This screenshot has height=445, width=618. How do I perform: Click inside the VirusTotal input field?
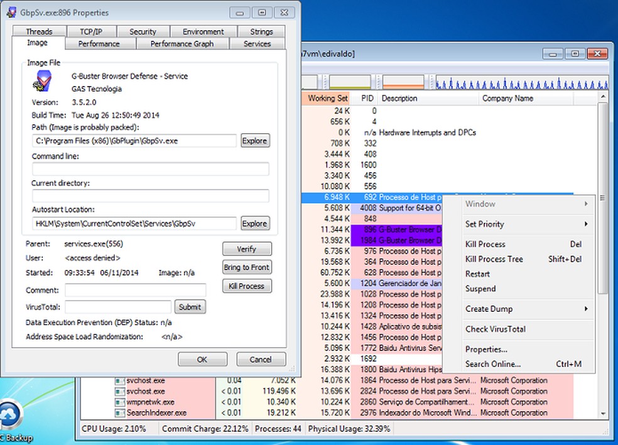pos(117,306)
